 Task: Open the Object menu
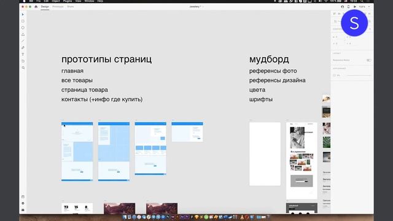point(56,1)
